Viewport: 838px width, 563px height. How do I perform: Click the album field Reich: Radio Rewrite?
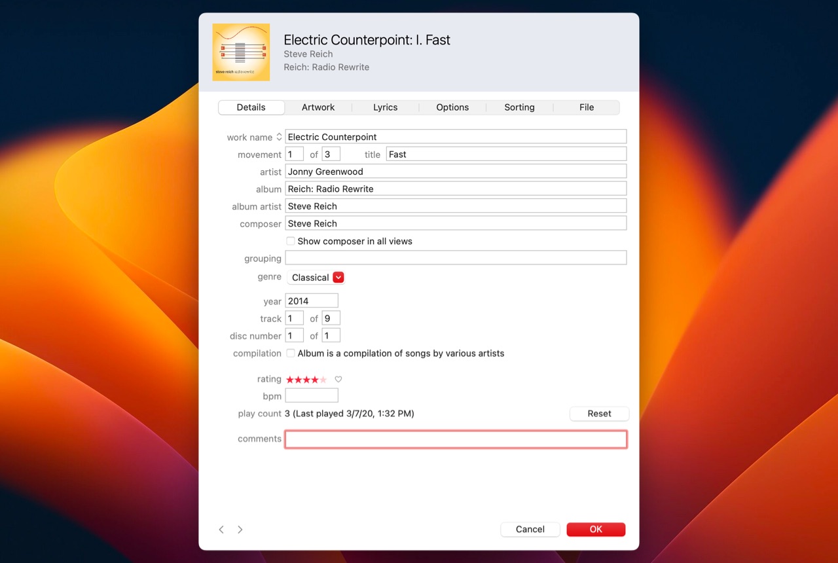point(456,189)
